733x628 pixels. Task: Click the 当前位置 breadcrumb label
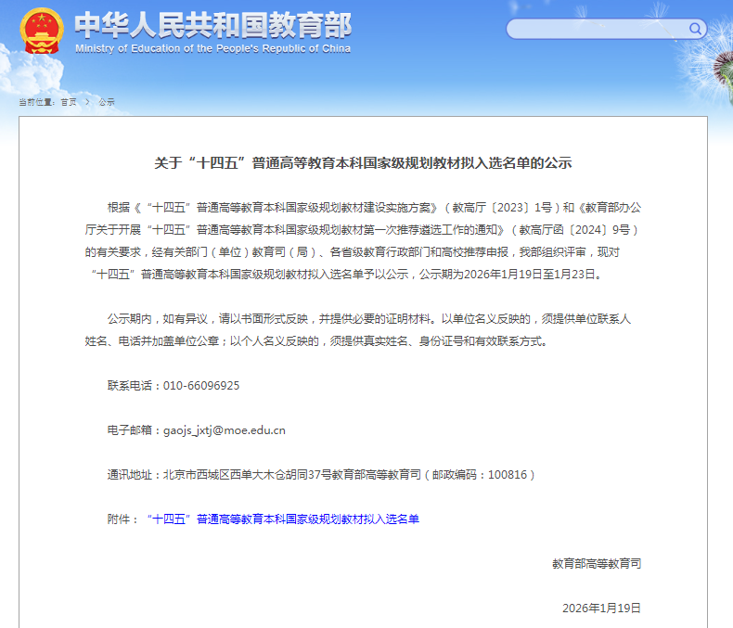(x=35, y=102)
